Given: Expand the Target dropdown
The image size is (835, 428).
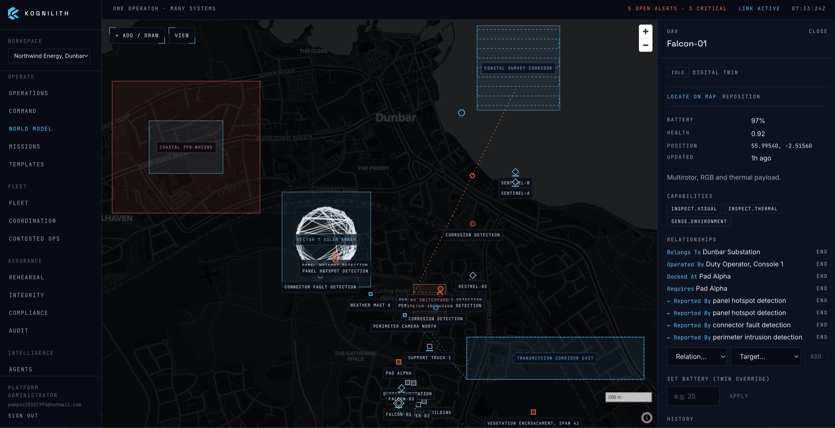Looking at the screenshot, I should point(765,356).
